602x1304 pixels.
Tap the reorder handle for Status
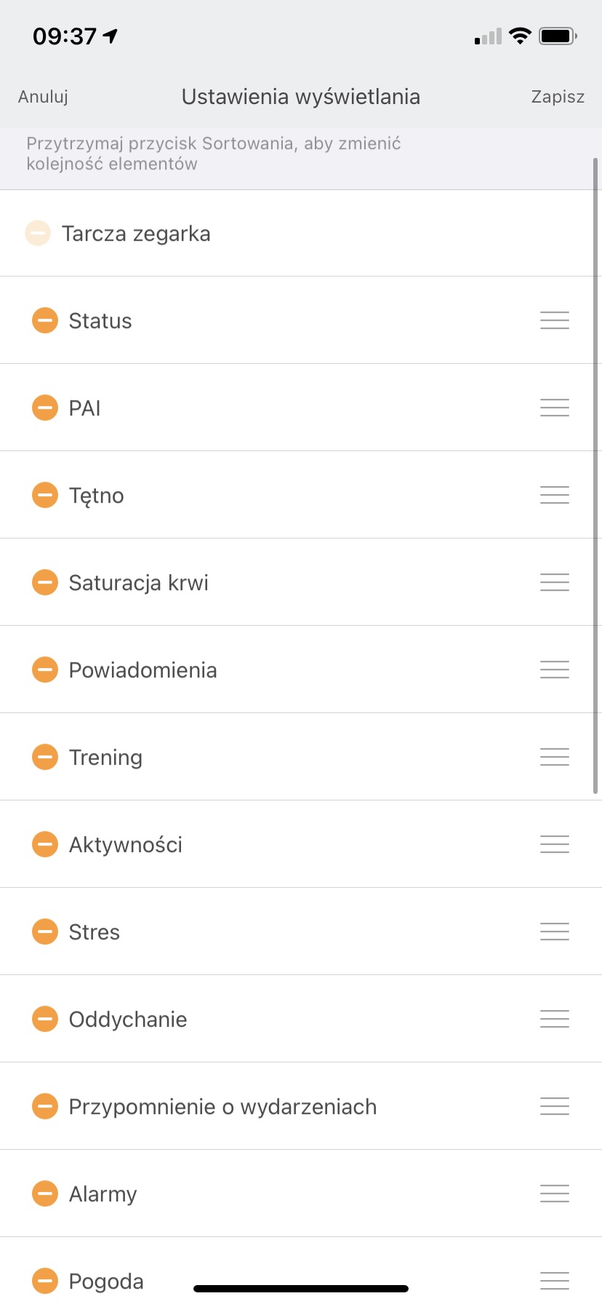(555, 320)
